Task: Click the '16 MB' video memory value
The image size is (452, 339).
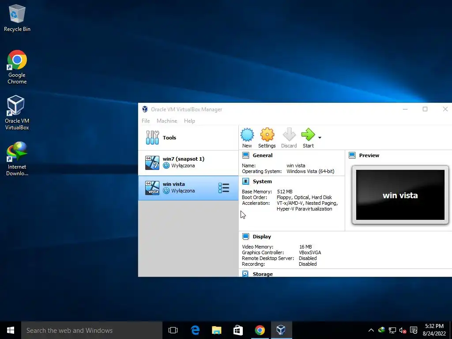Action: pyautogui.click(x=305, y=247)
